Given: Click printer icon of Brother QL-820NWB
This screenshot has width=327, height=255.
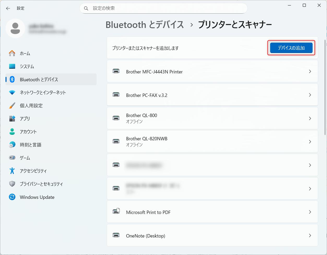Looking at the screenshot, I should [116, 141].
